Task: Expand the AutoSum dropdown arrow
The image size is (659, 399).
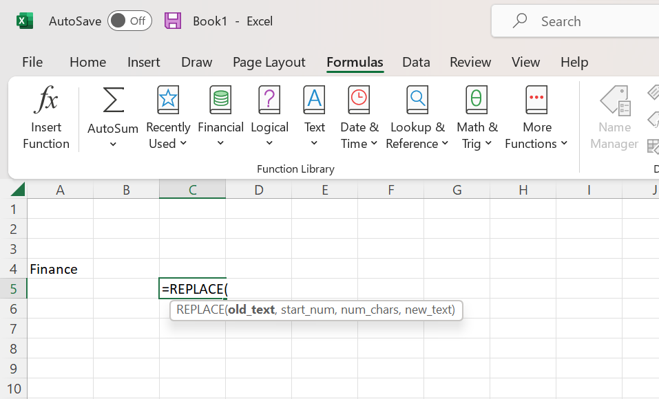Action: click(113, 144)
